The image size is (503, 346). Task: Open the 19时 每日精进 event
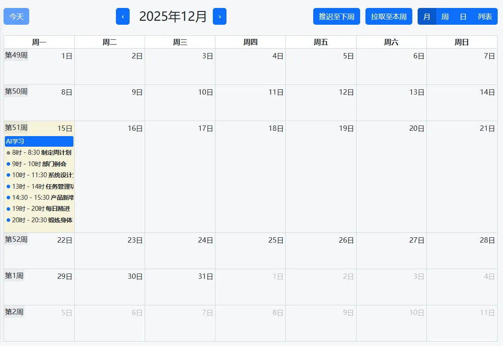[x=39, y=209]
